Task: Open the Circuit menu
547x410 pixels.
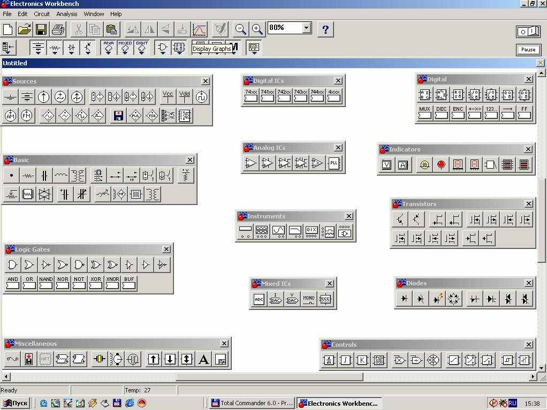Action: pos(42,14)
